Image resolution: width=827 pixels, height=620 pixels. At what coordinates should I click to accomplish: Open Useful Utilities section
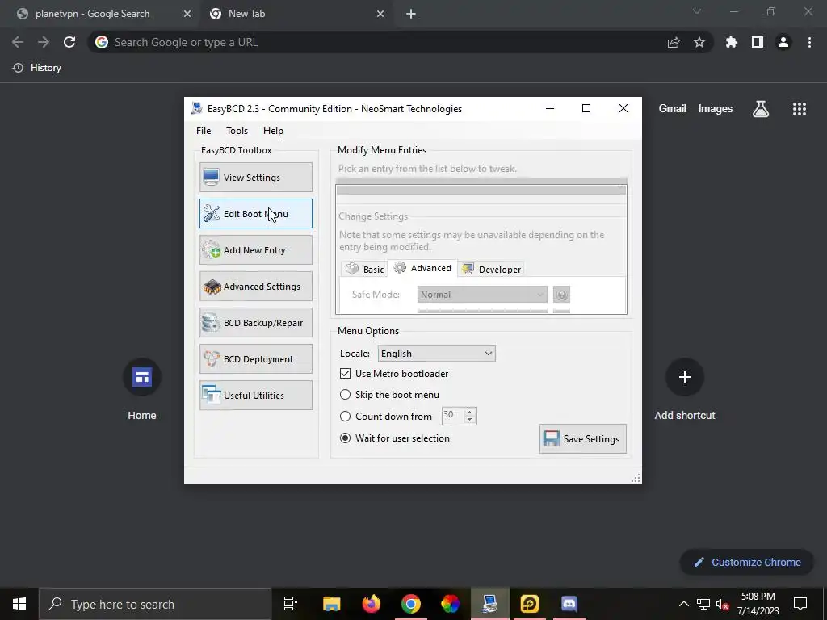pyautogui.click(x=256, y=396)
